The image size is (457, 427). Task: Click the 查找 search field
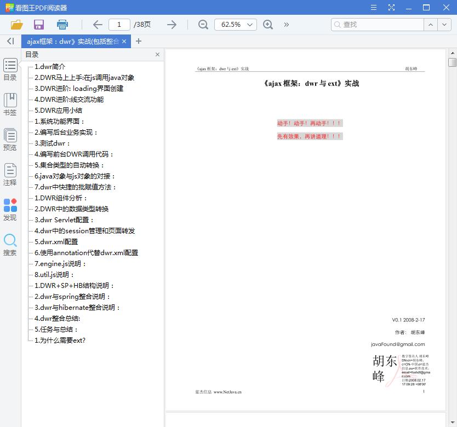[x=377, y=25]
